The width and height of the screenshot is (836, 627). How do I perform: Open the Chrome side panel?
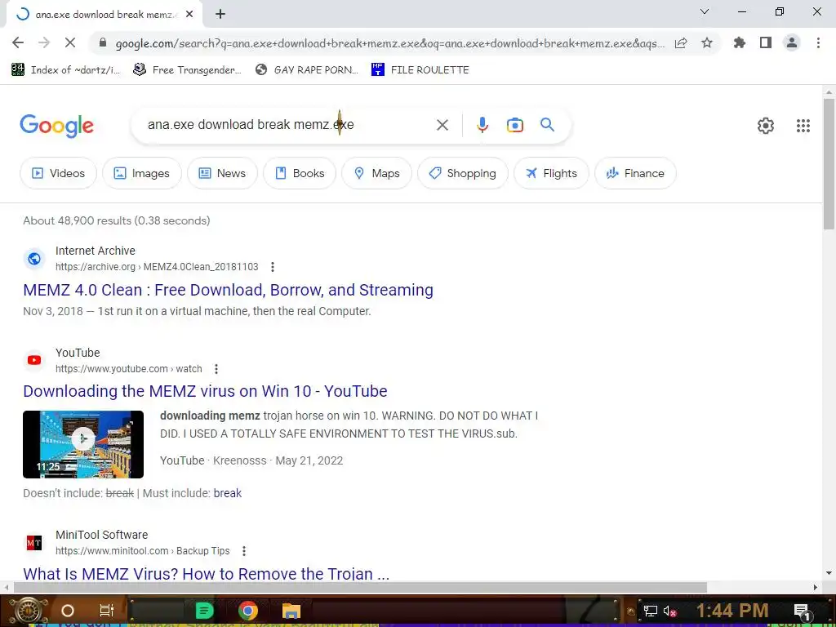click(766, 42)
